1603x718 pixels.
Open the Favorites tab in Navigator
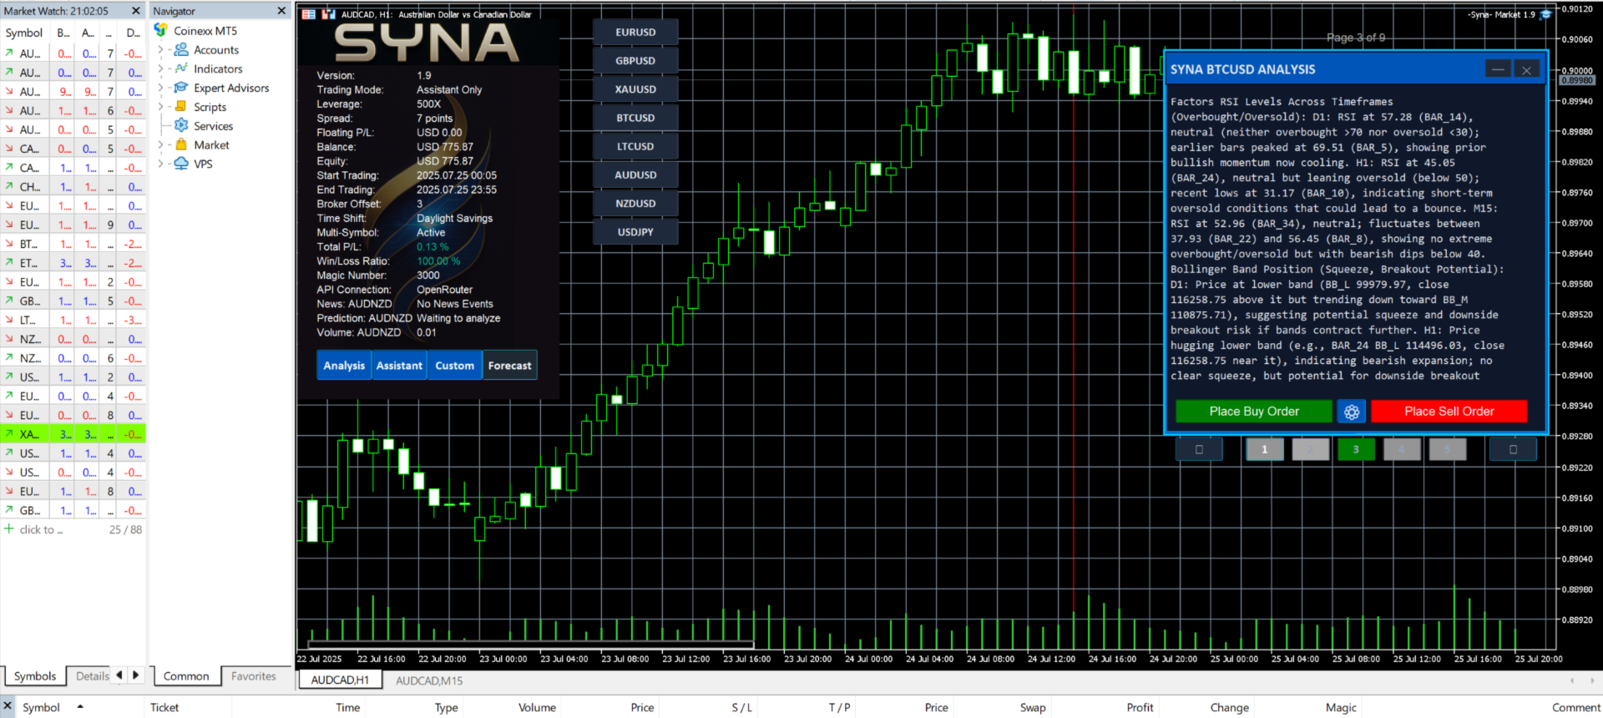(253, 676)
